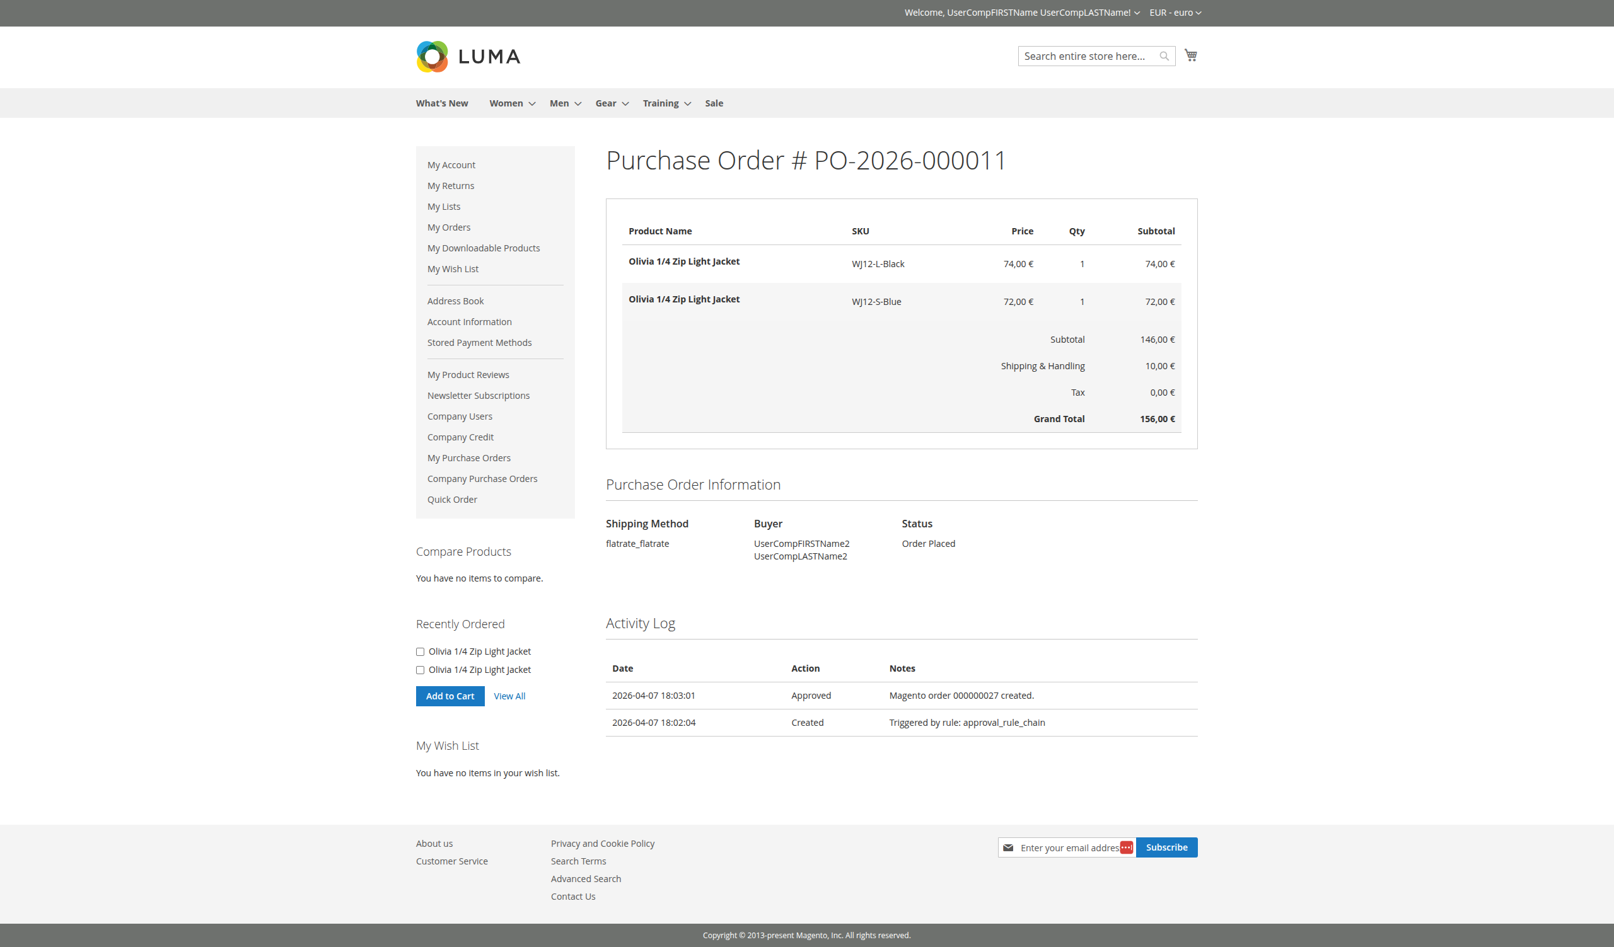The image size is (1614, 947).
Task: Open the View All link under Recently Ordered
Action: 509,696
